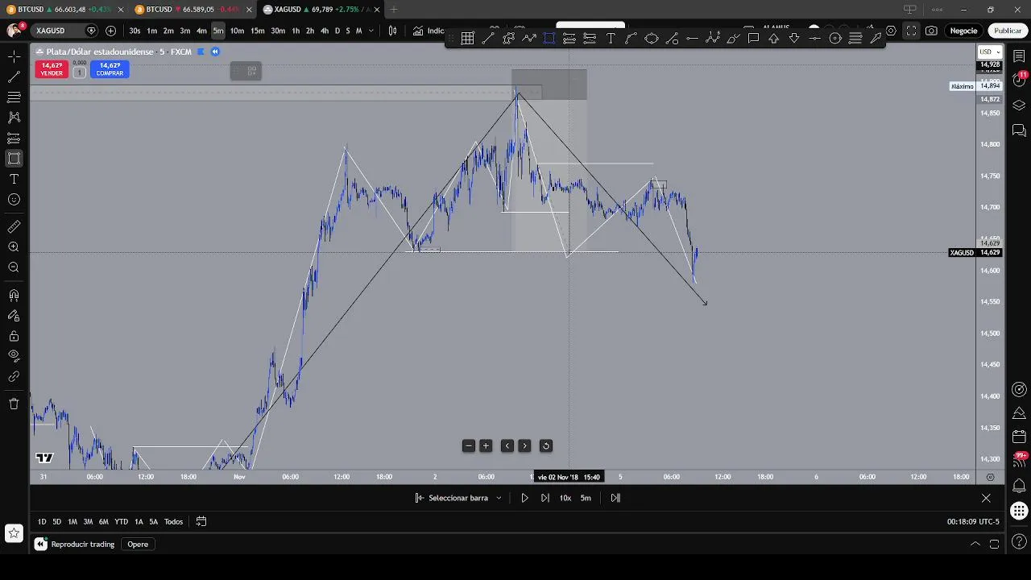Open the Fibonacci retracement tools
Viewport: 1031px width, 580px height.
click(x=14, y=97)
